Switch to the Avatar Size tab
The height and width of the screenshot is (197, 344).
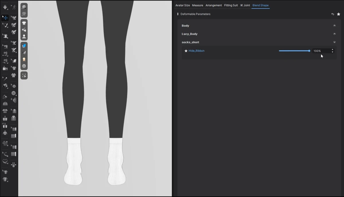183,5
